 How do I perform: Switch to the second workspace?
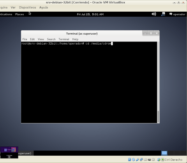click(171, 153)
